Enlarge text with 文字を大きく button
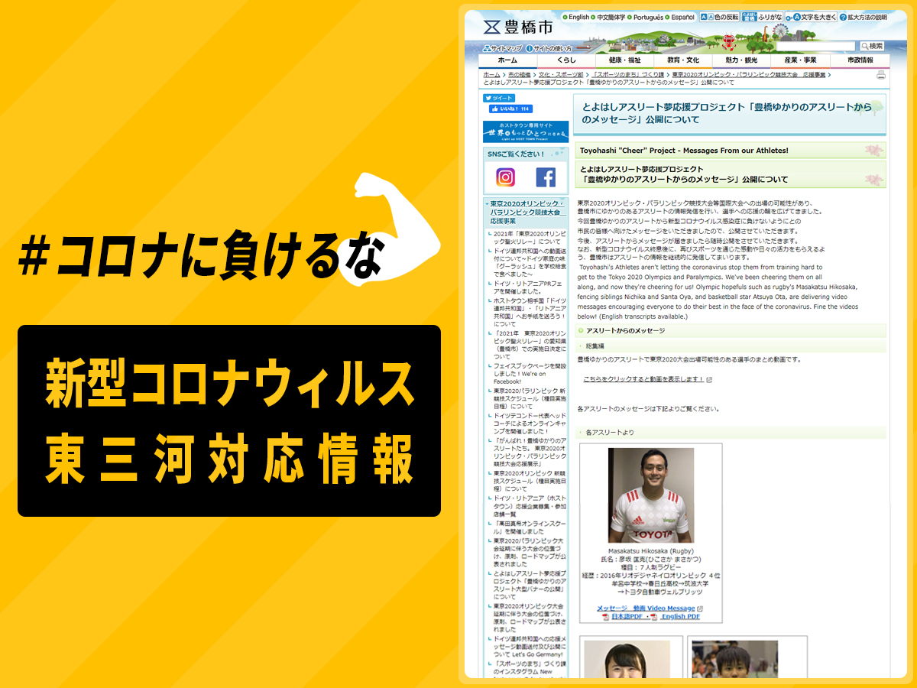Viewport: 917px width, 688px height. [x=813, y=17]
